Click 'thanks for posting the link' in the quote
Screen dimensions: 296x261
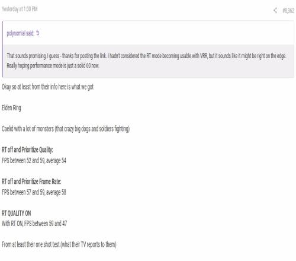pyautogui.click(x=85, y=56)
